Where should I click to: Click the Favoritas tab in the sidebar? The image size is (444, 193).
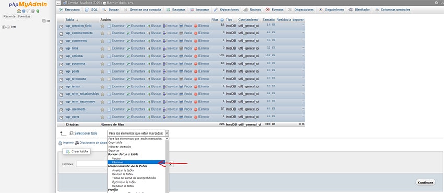(x=25, y=16)
